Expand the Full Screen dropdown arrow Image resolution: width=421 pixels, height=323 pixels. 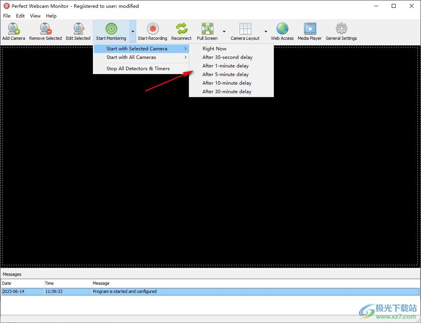point(224,32)
